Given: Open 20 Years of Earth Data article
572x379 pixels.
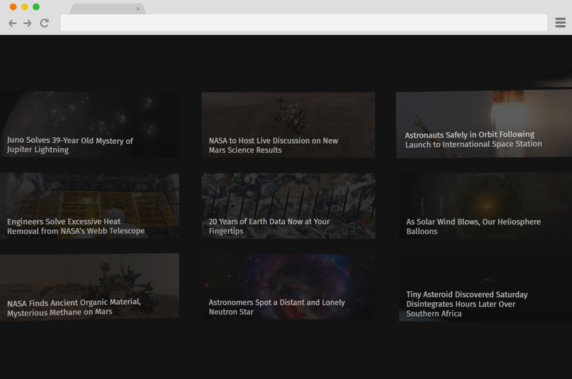Looking at the screenshot, I should (x=288, y=206).
